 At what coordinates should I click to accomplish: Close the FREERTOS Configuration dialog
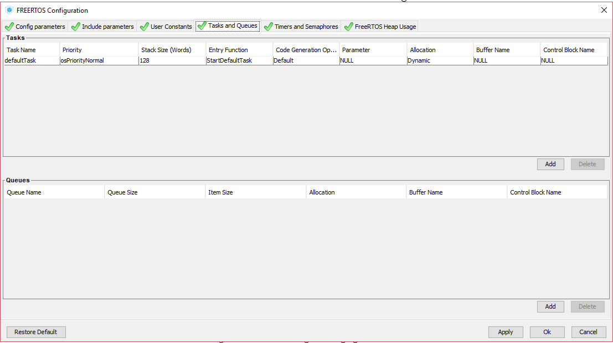coord(604,10)
